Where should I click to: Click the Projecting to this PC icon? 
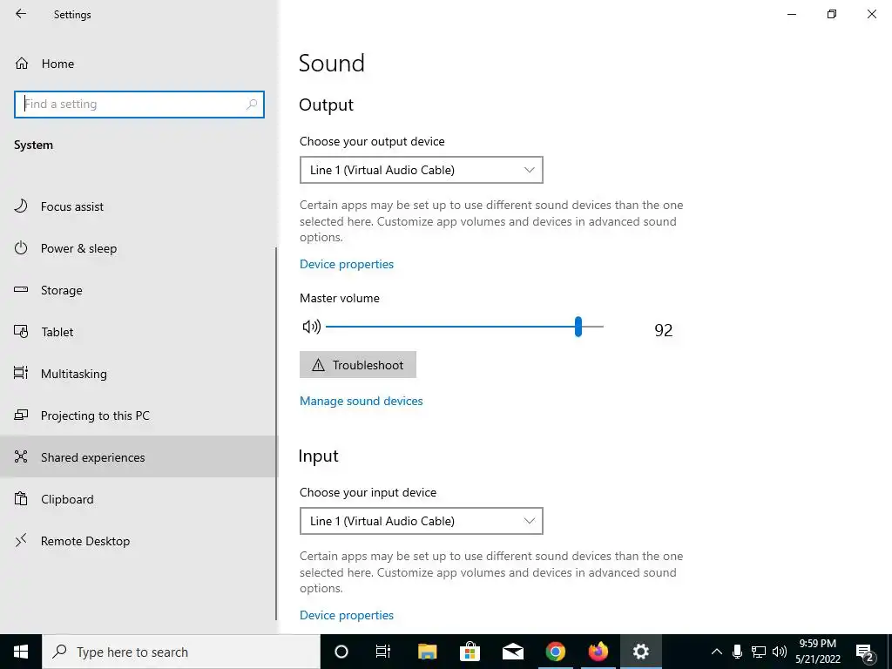(21, 415)
